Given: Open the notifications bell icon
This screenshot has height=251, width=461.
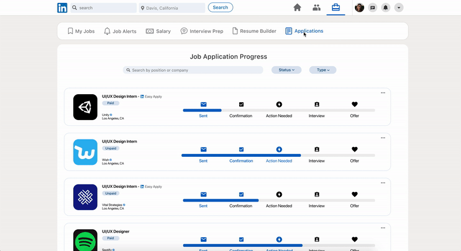Looking at the screenshot, I should click(386, 7).
